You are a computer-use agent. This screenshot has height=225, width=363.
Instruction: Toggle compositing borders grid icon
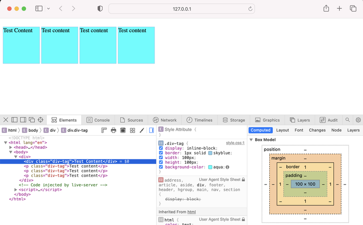(132, 130)
